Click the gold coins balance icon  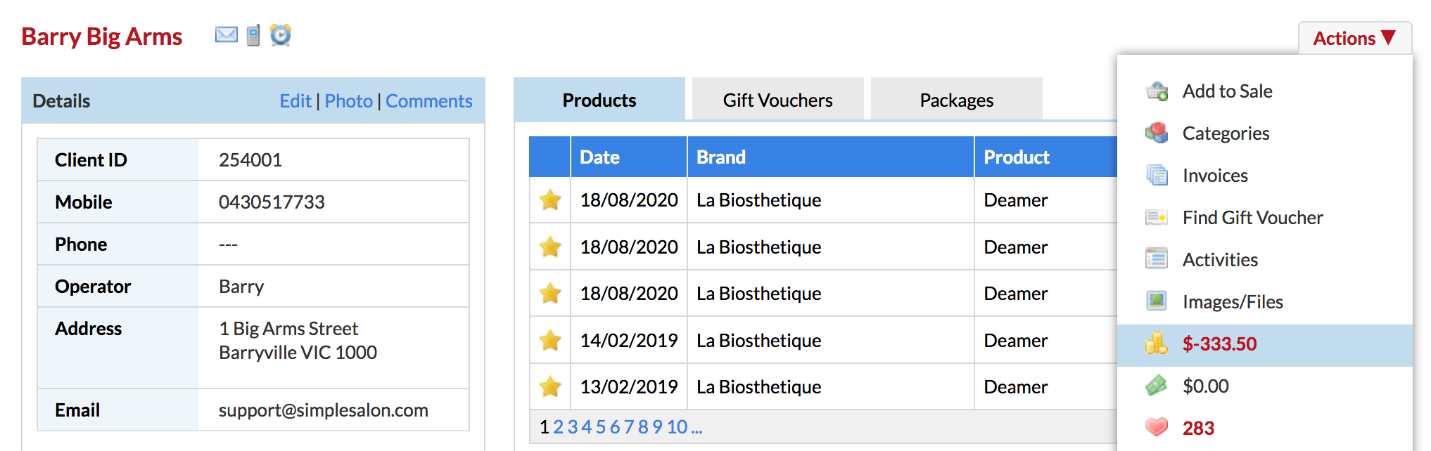pos(1157,344)
